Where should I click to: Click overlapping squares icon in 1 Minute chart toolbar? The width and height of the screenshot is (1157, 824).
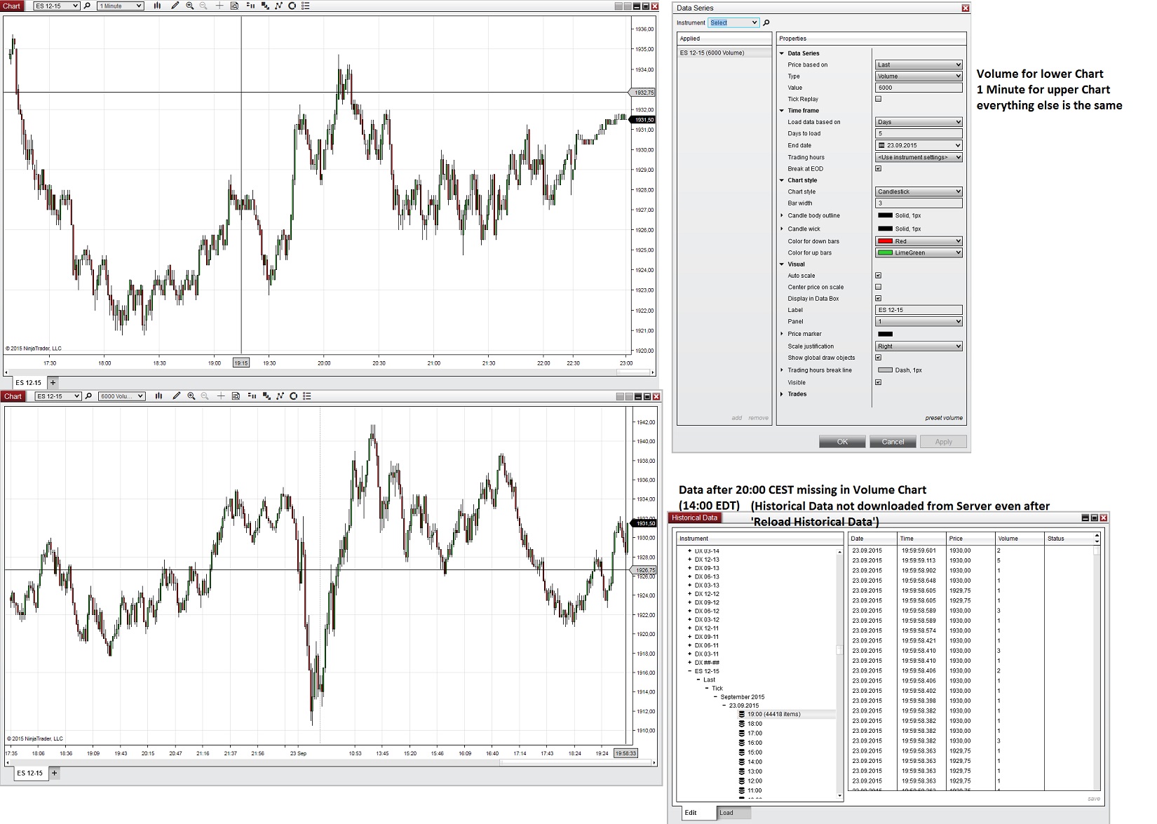click(x=265, y=6)
